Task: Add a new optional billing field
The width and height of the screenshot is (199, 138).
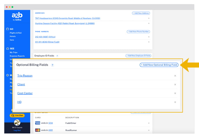Action: [x=159, y=65]
